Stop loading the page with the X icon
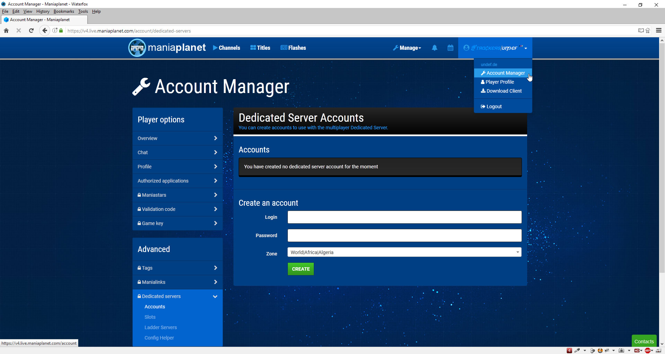 pos(19,30)
